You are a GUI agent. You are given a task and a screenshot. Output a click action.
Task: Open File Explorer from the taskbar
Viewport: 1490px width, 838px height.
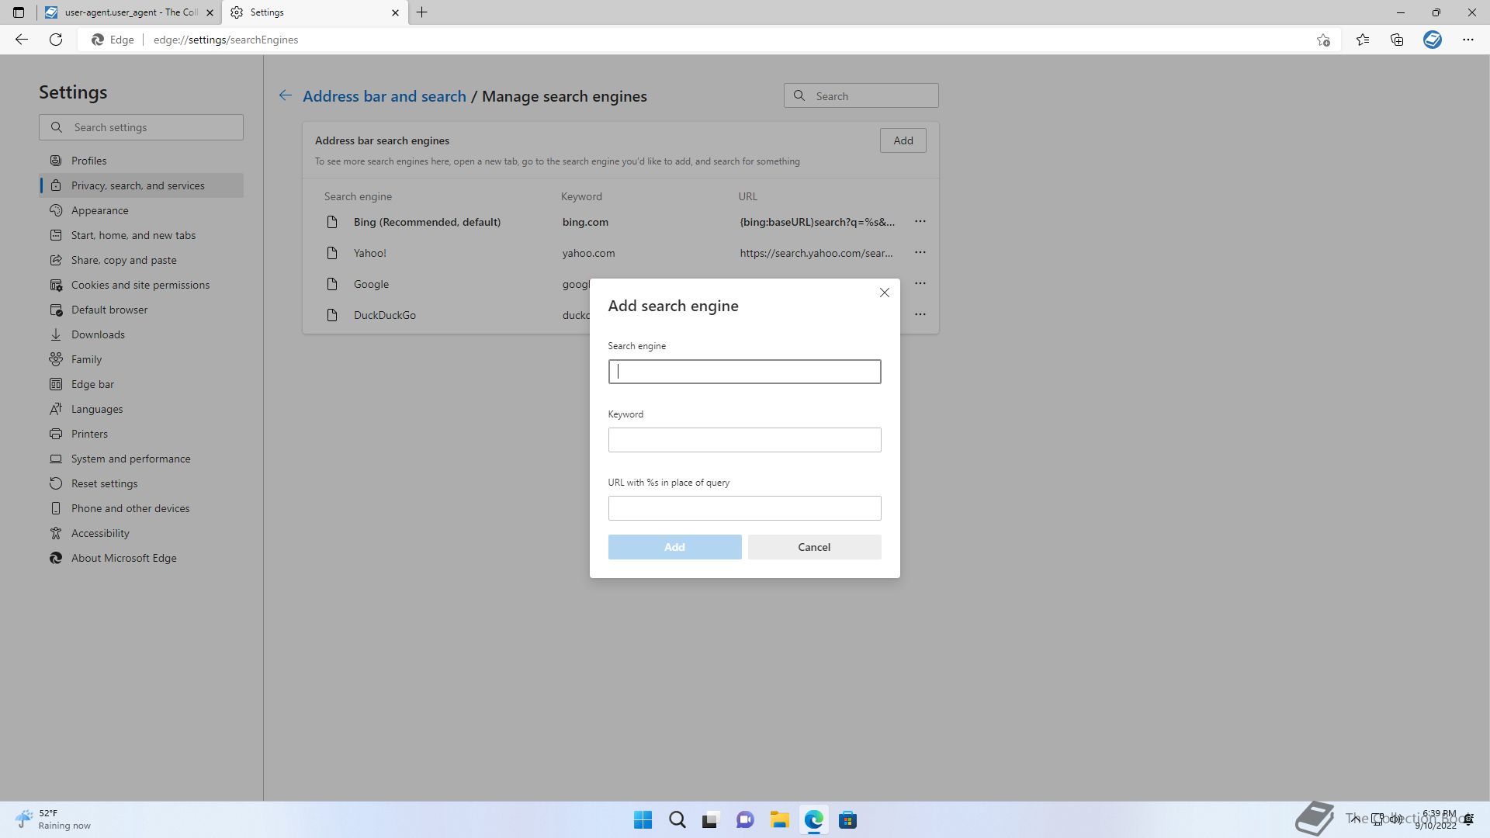point(779,820)
